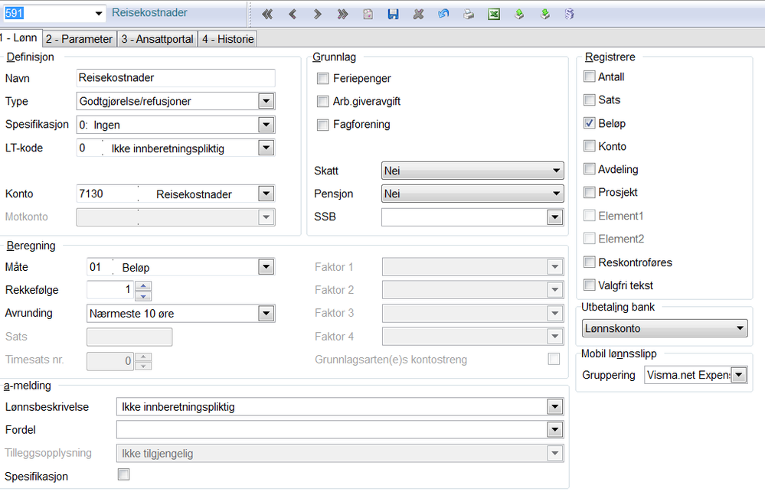Open the 3 - Ansattportal tab
Viewport: 765px width, 495px height.
(x=157, y=39)
